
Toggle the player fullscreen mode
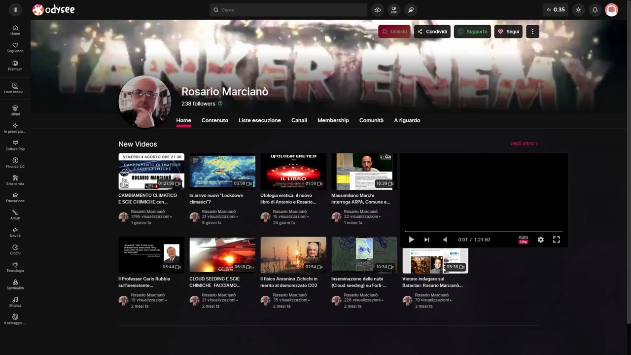[557, 240]
